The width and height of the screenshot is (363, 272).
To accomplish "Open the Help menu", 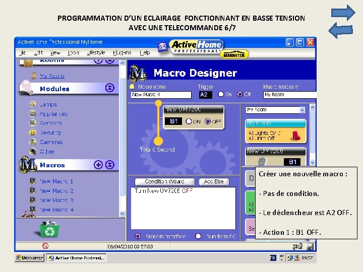I will pyautogui.click(x=145, y=53).
